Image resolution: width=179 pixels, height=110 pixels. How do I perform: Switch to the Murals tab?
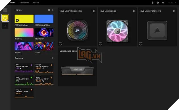coord(36,3)
